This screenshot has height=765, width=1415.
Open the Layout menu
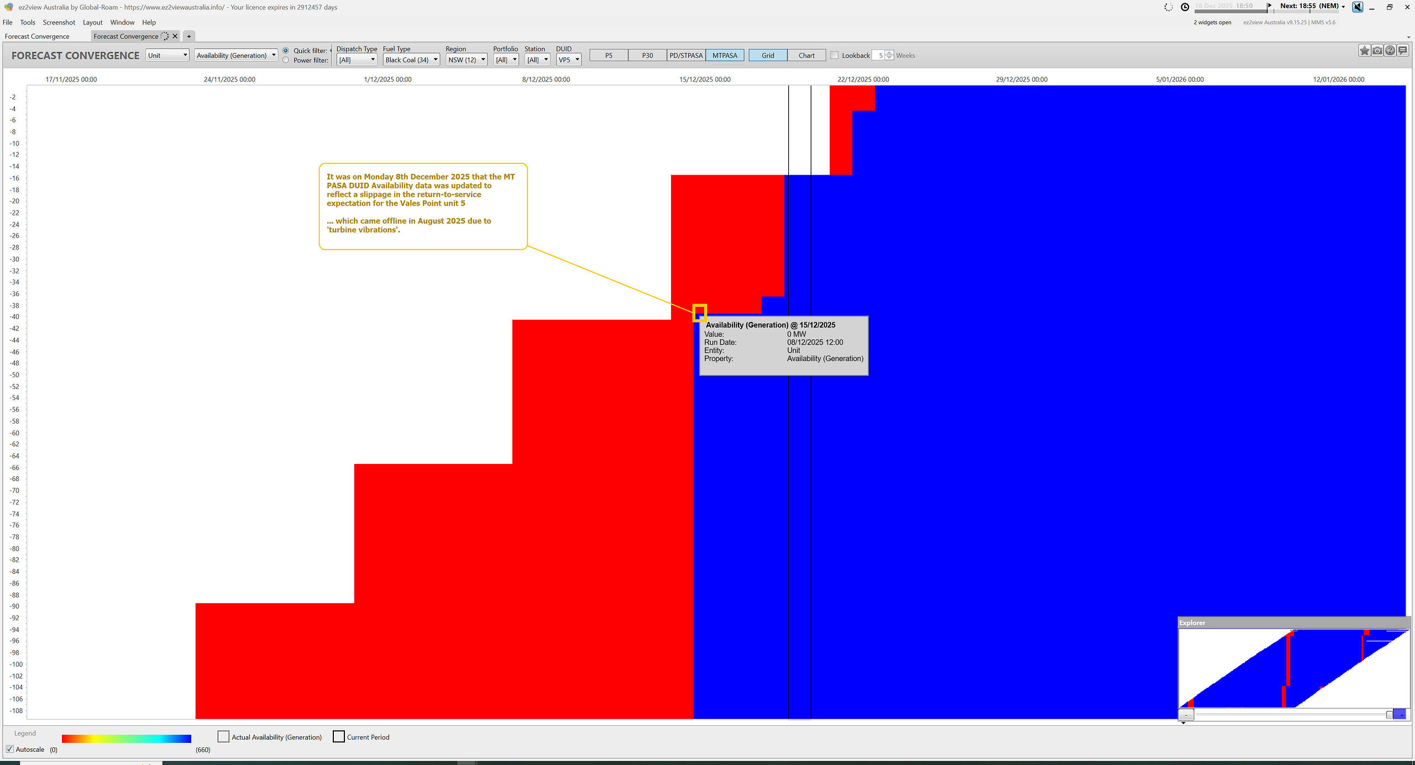point(92,23)
